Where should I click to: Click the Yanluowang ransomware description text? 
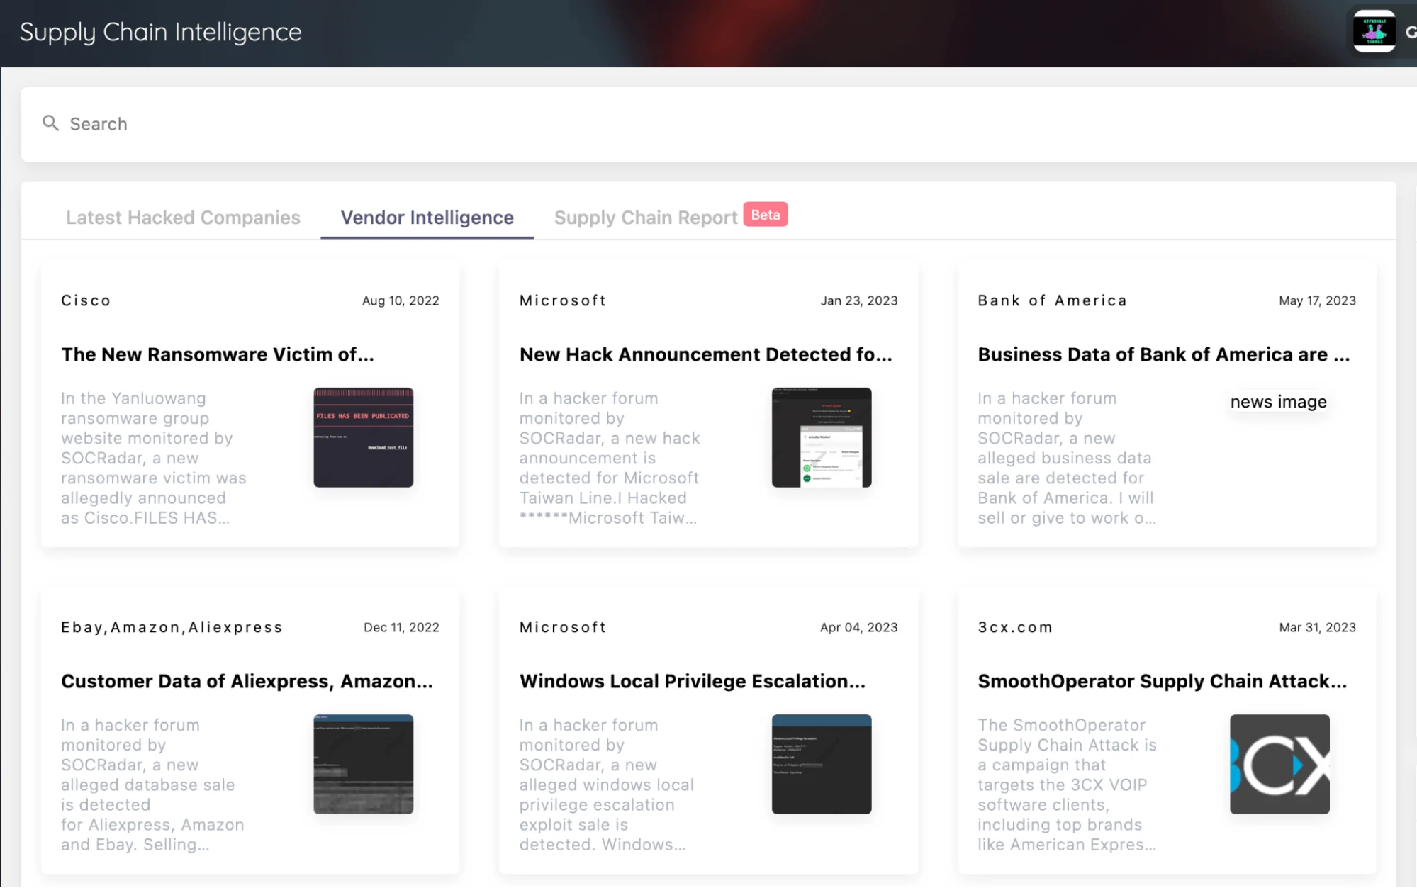(x=154, y=458)
